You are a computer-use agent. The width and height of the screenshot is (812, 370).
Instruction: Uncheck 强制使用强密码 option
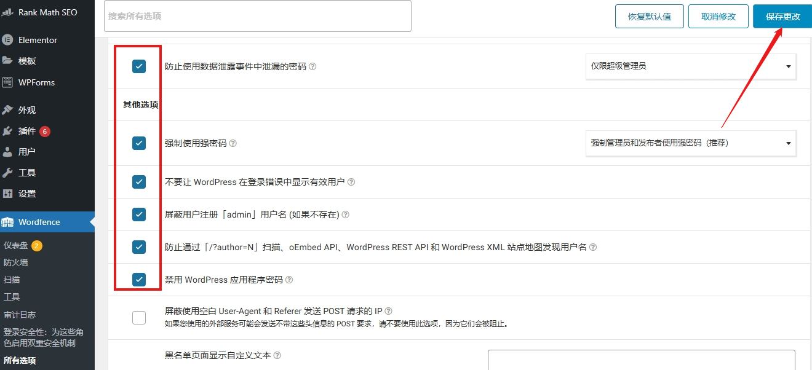pos(139,143)
